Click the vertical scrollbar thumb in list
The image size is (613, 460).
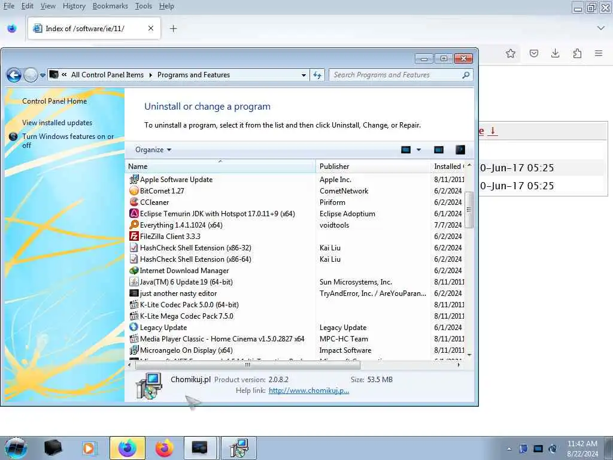(x=469, y=210)
